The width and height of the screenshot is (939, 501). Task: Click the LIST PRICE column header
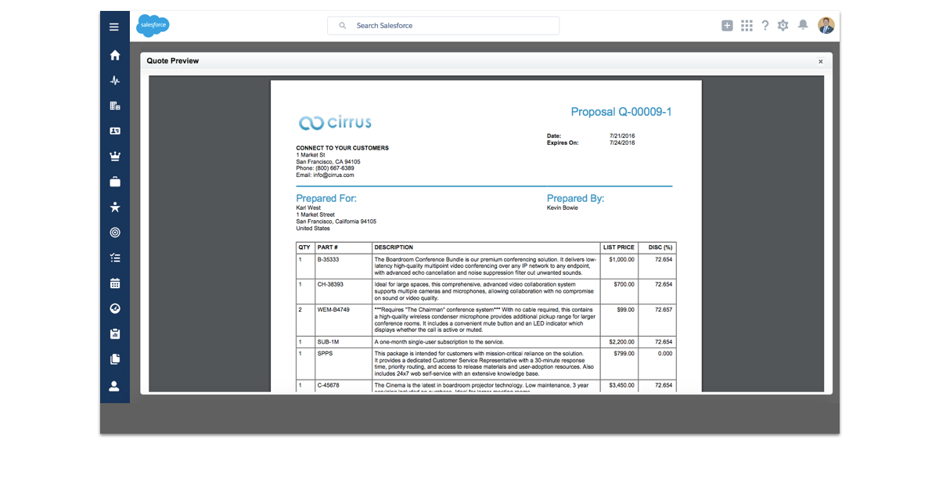[x=619, y=247]
